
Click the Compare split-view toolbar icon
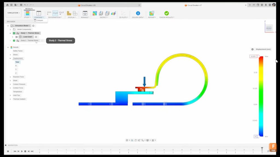point(39,13)
